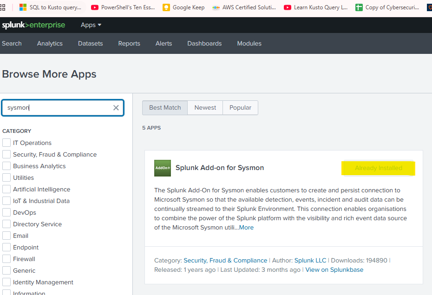
Task: Click the View on Splunkbase link
Action: click(x=334, y=269)
